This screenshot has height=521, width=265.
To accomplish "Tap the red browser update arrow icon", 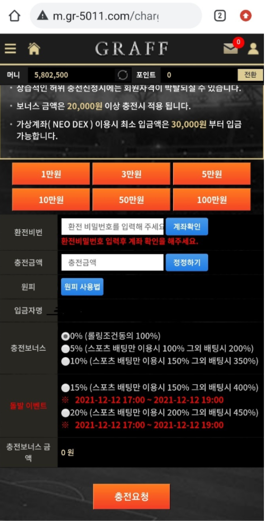I will point(246,15).
